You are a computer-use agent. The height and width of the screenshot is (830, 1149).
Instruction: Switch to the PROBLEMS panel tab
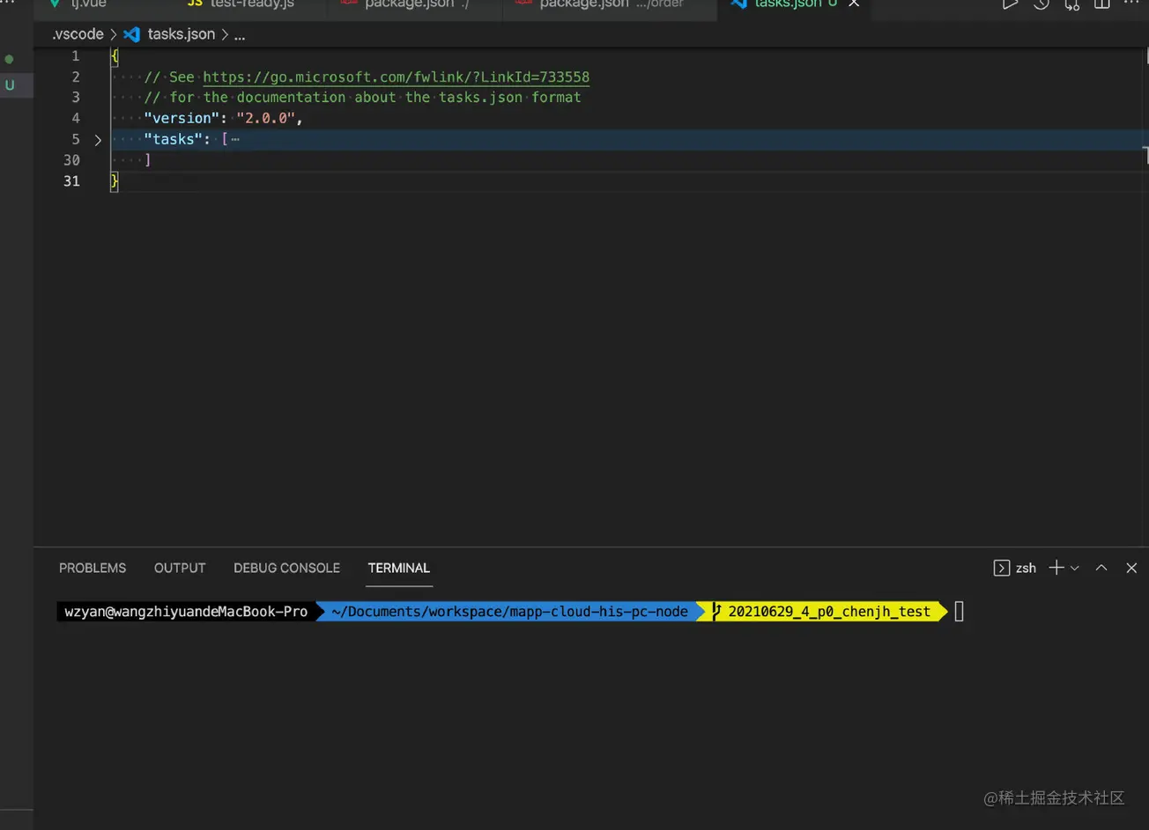(93, 568)
